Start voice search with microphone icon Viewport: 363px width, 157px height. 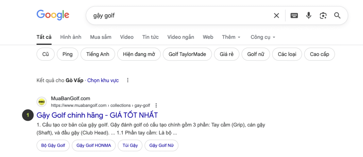point(309,16)
